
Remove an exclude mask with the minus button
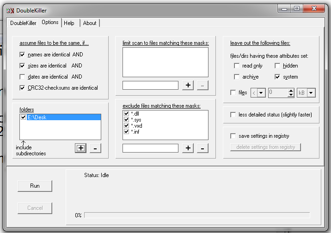202,148
